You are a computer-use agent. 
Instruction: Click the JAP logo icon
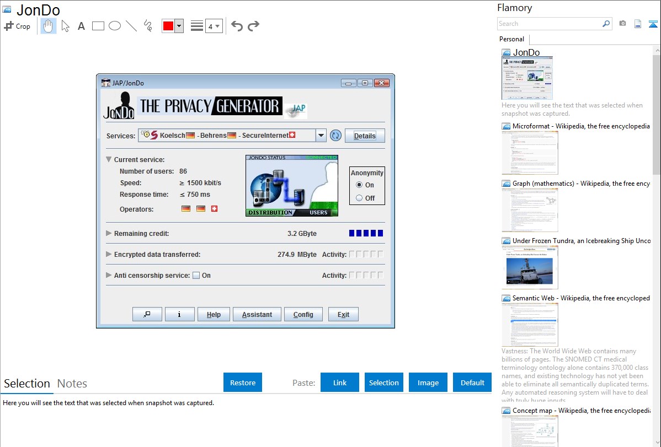point(296,110)
